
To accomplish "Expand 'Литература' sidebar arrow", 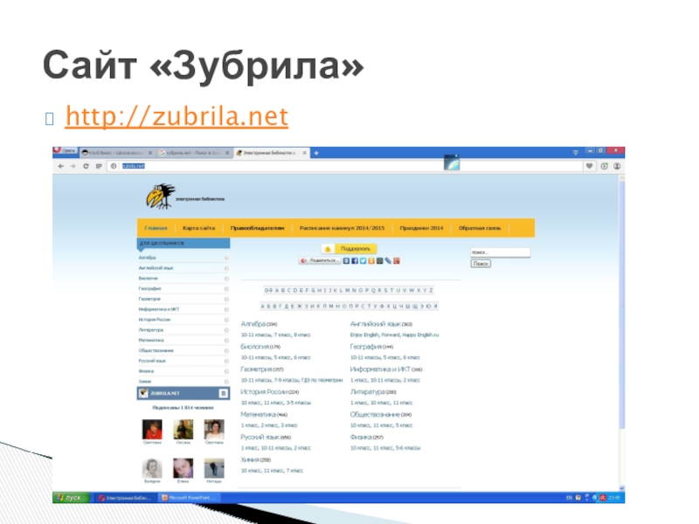I will [226, 330].
